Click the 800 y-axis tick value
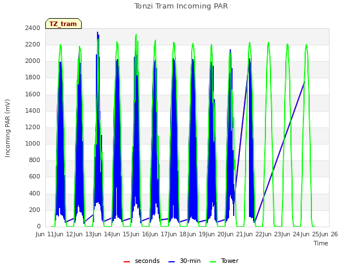363x272 pixels. click(35, 160)
